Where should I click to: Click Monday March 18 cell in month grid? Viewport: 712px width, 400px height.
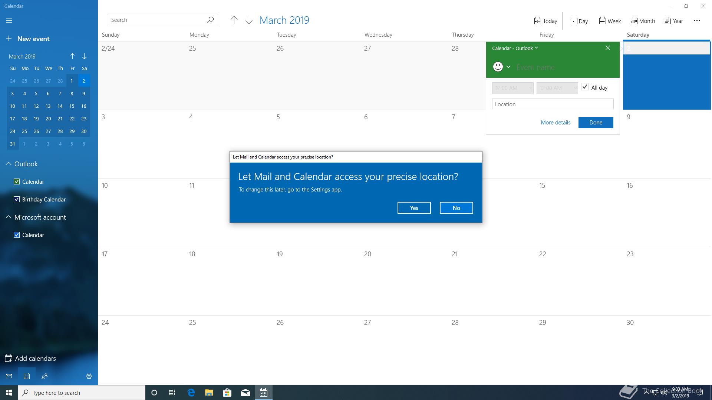point(229,281)
